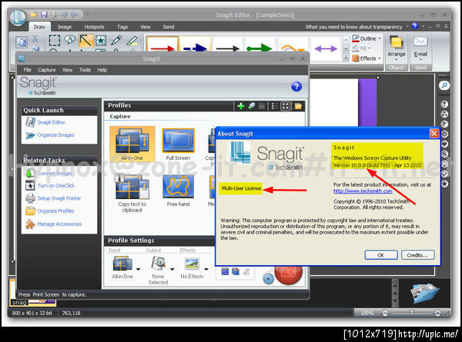Viewport: 462px width, 342px height.
Task: Expand the arrow styles gallery dropdown
Action: pos(346,58)
